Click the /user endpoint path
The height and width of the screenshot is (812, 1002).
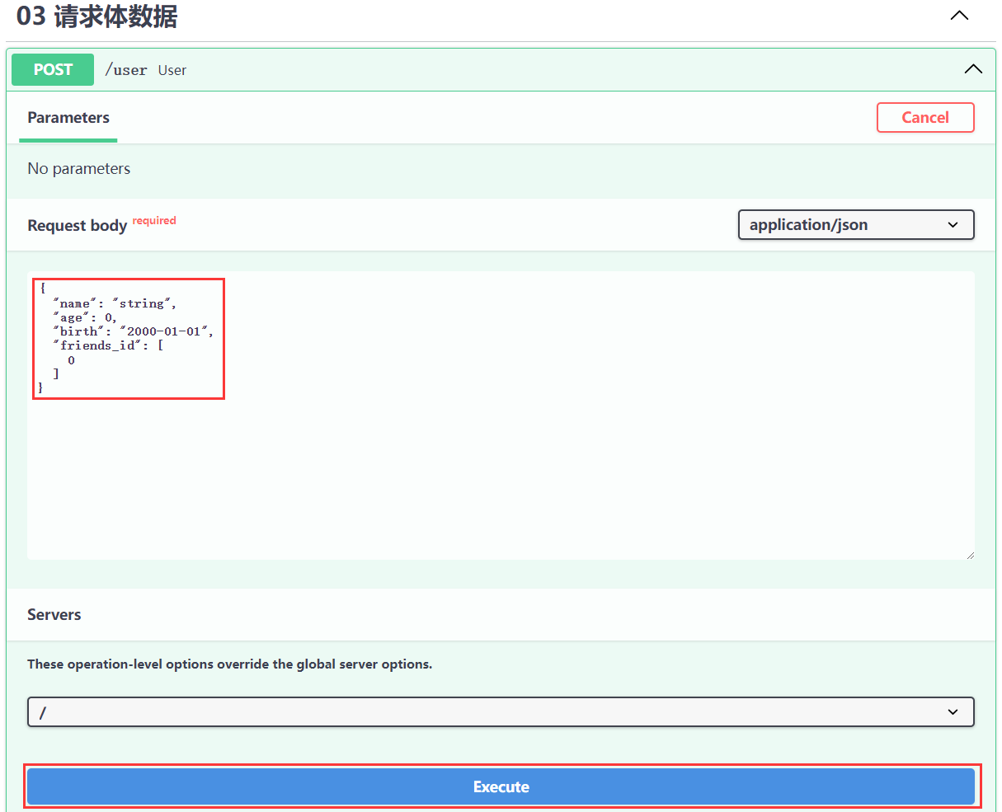pyautogui.click(x=126, y=71)
